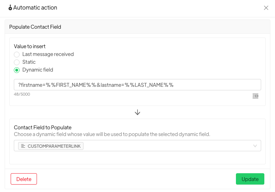Click the Automatic action title text

coord(35,8)
